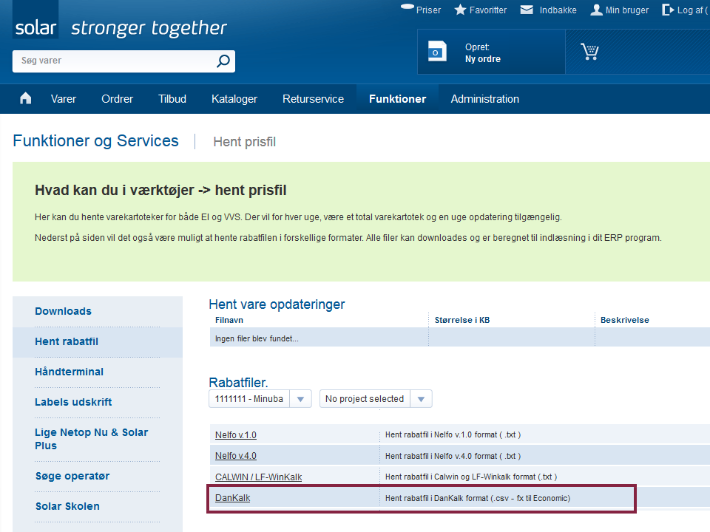Go to Labels udskrift in sidebar
The width and height of the screenshot is (710, 532).
[x=73, y=402]
